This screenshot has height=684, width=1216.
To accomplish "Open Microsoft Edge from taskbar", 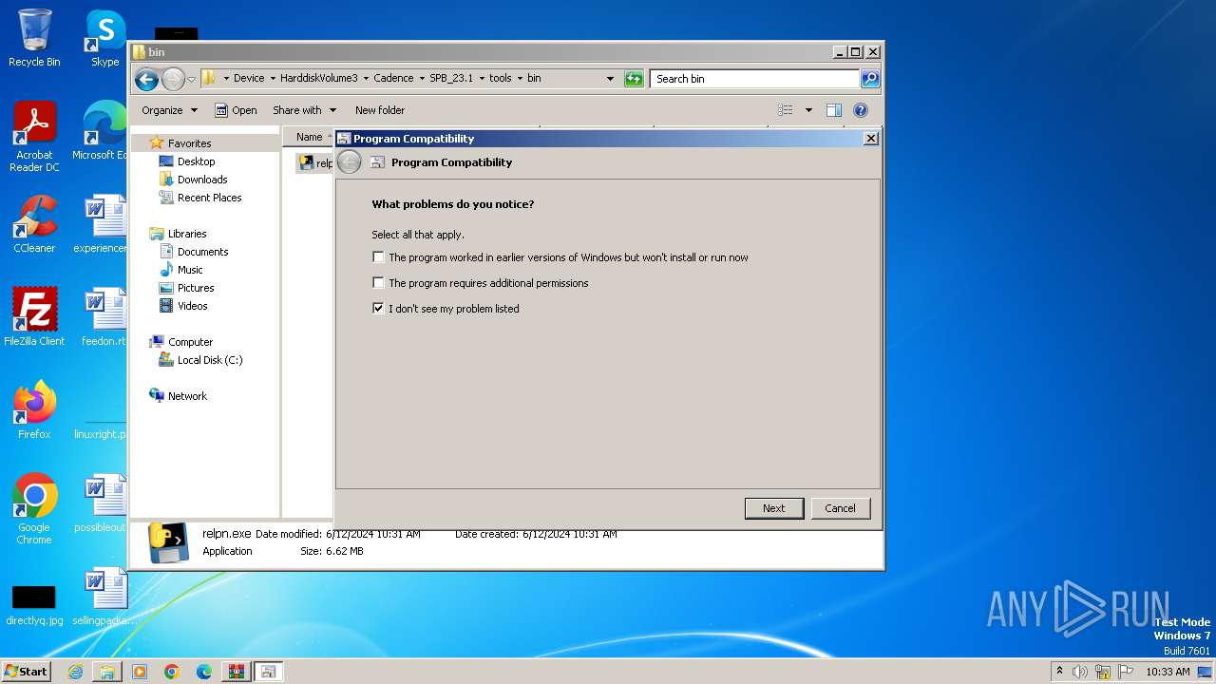I will [x=204, y=672].
